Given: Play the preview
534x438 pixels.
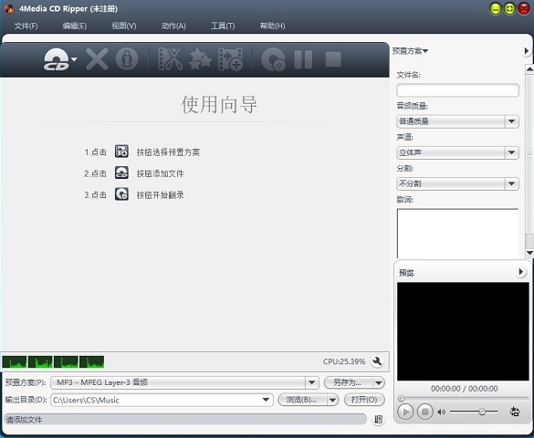Looking at the screenshot, I should [x=405, y=412].
